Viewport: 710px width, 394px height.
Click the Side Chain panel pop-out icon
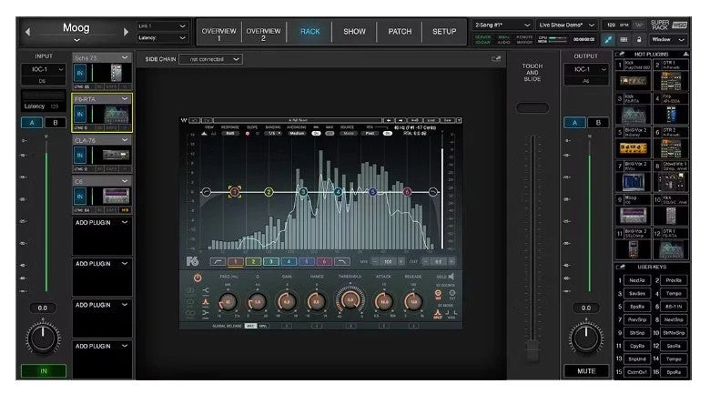point(496,59)
